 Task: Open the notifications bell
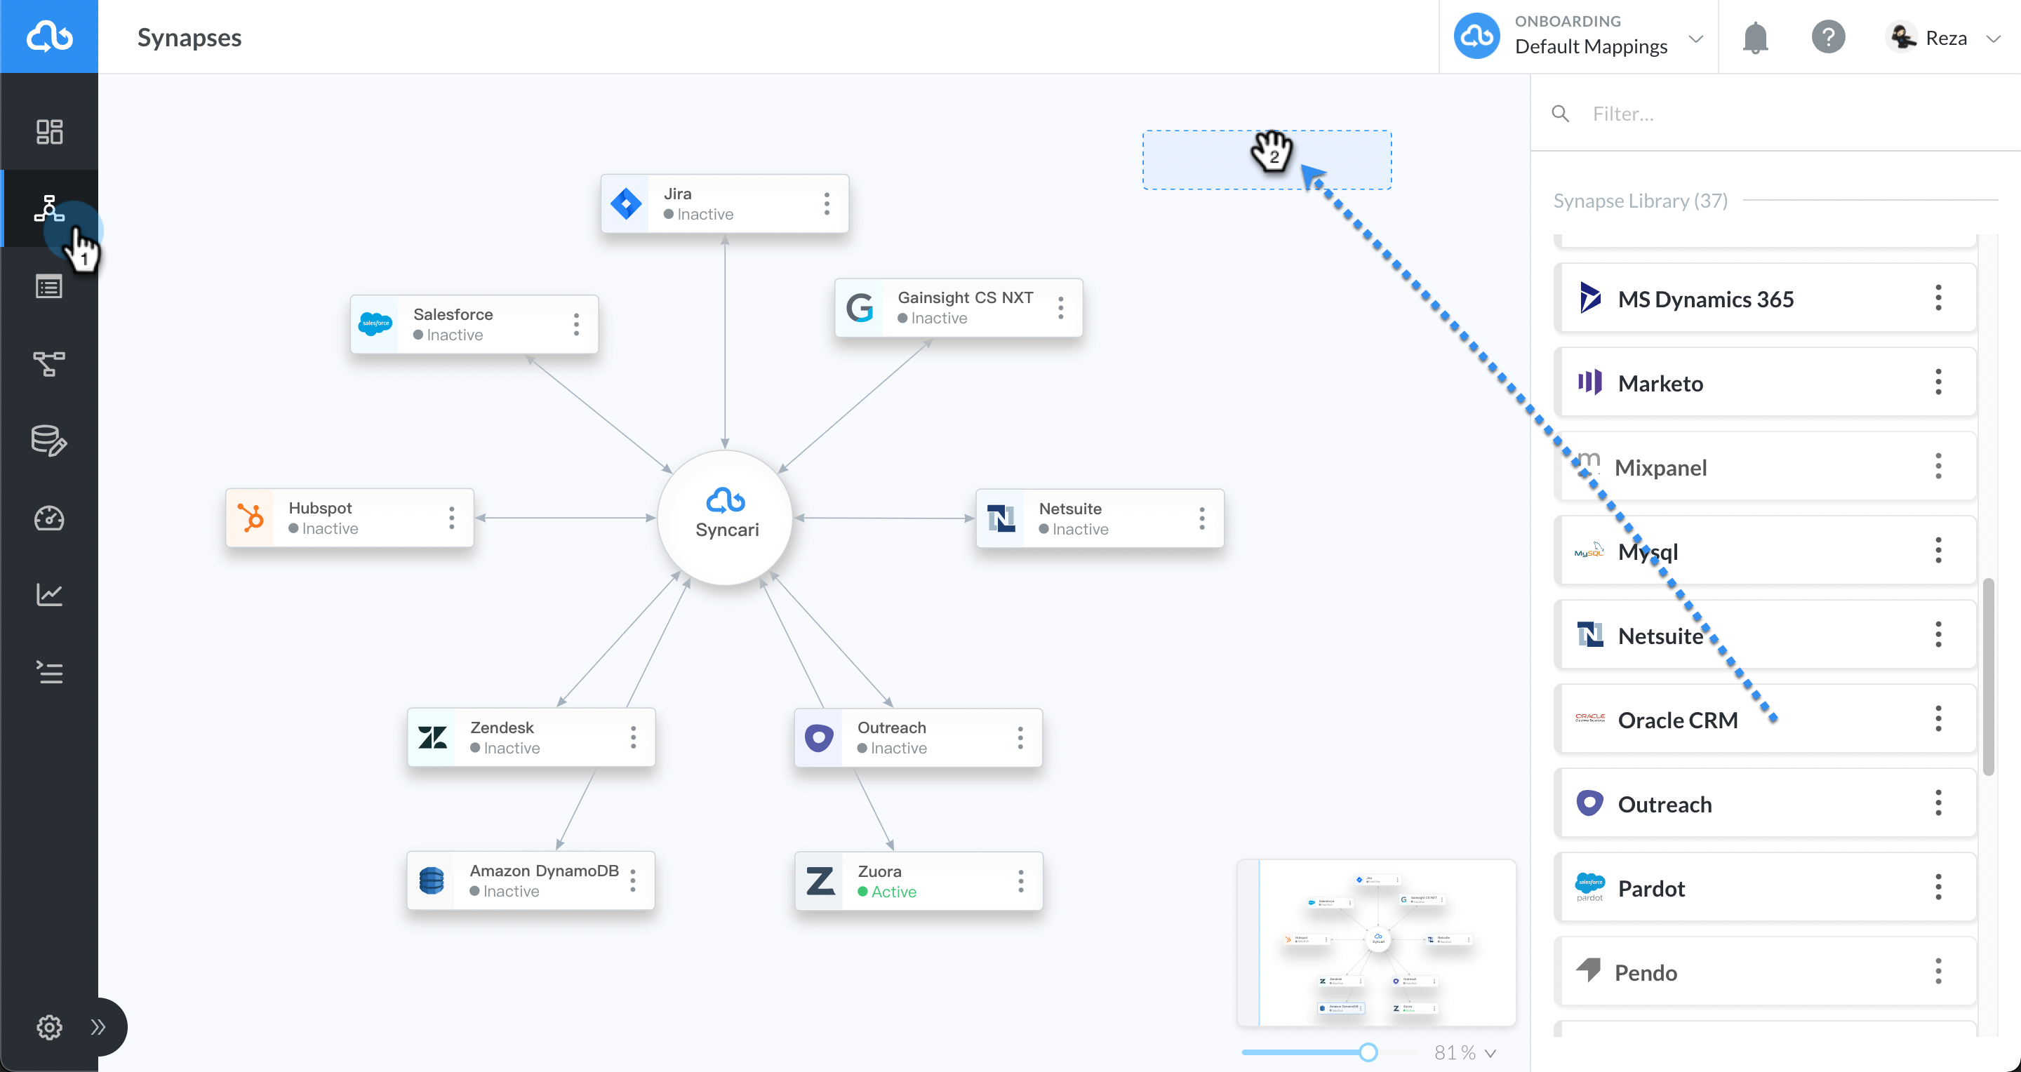1755,37
